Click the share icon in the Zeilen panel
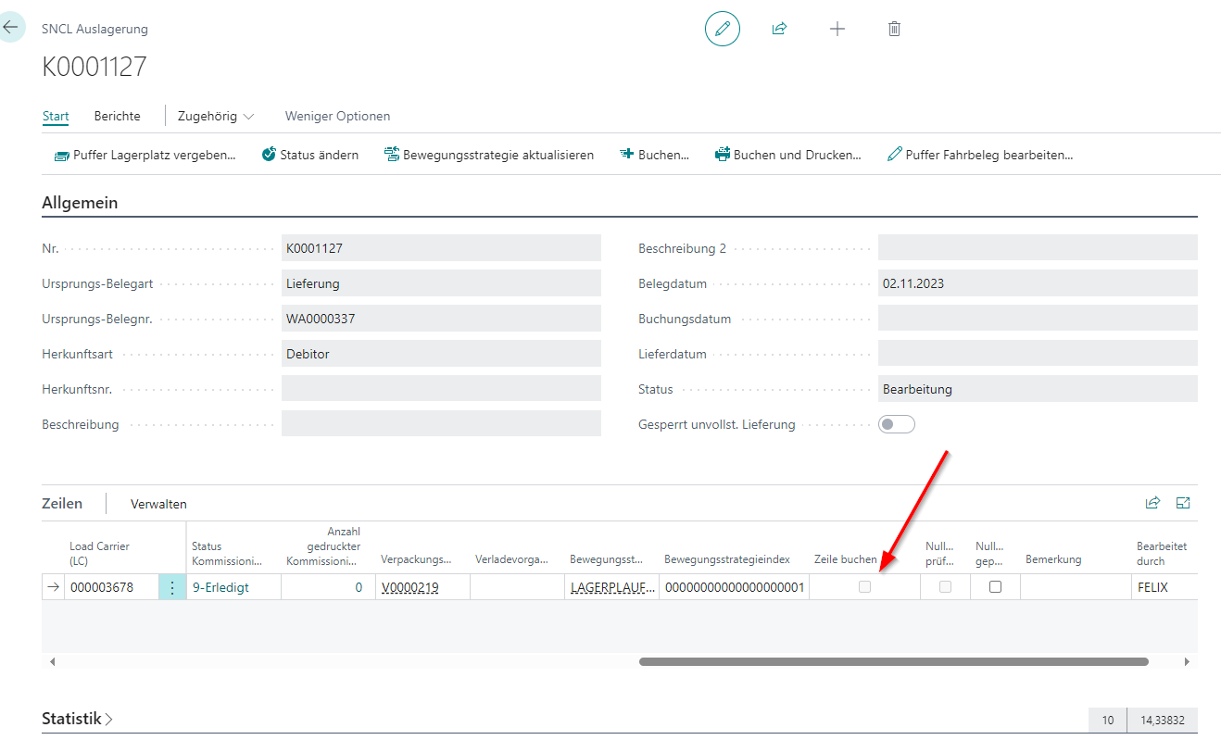1221x740 pixels. point(1152,502)
